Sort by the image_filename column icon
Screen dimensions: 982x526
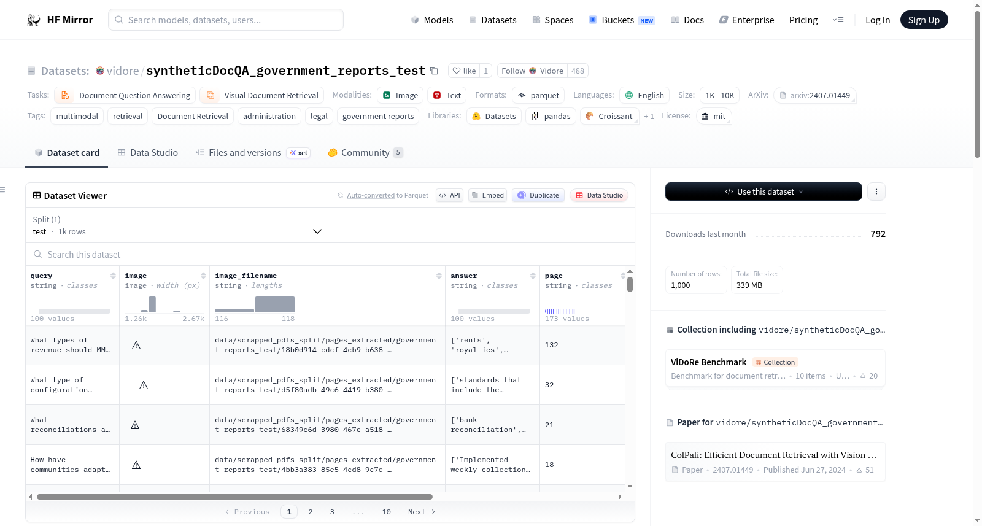439,276
